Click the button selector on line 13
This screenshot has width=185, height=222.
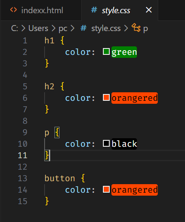tap(60, 178)
